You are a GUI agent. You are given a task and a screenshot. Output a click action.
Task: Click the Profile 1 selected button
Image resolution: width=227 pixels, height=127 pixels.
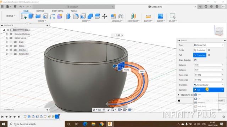(200, 50)
